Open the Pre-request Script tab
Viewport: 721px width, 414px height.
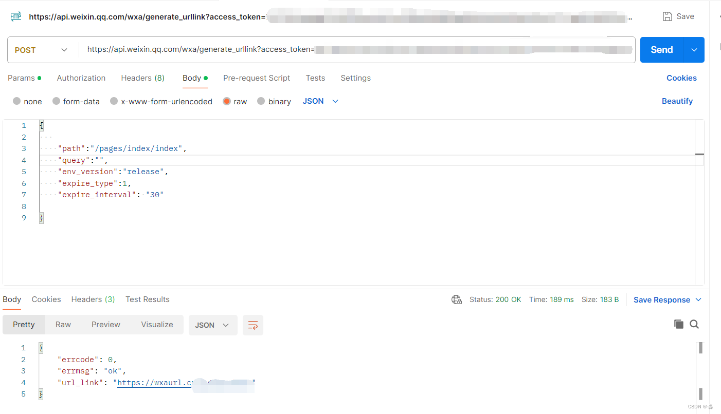coord(257,78)
